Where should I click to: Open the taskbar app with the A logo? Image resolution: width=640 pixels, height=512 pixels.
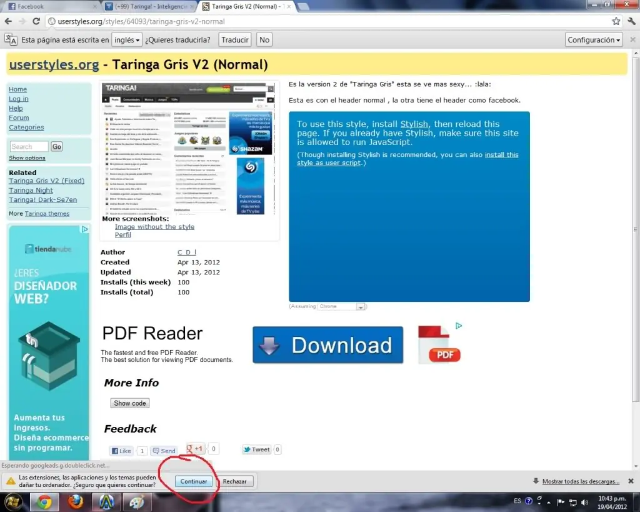point(106,502)
